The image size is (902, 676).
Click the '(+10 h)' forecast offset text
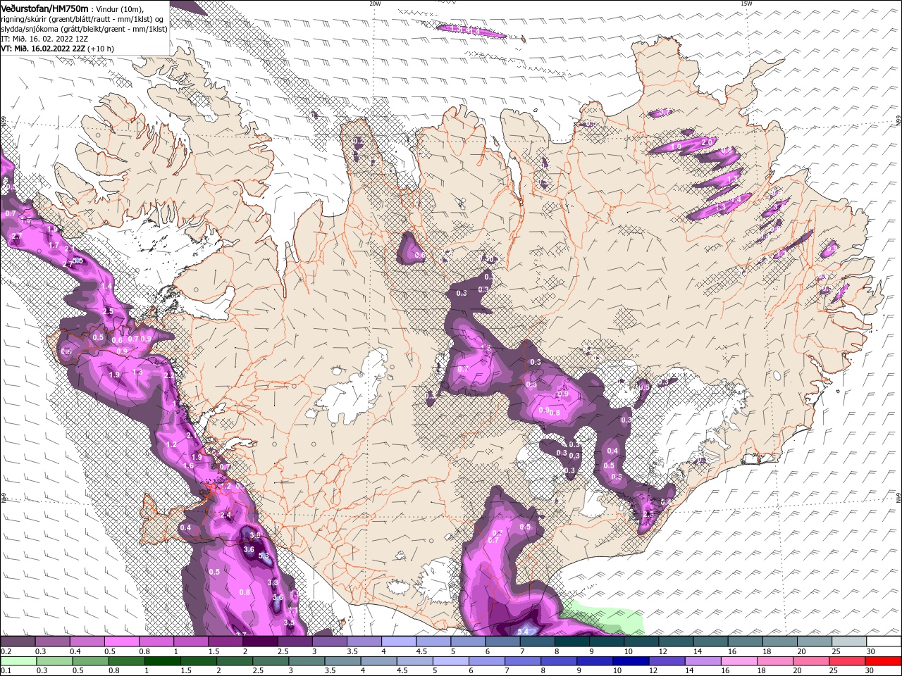click(x=101, y=49)
